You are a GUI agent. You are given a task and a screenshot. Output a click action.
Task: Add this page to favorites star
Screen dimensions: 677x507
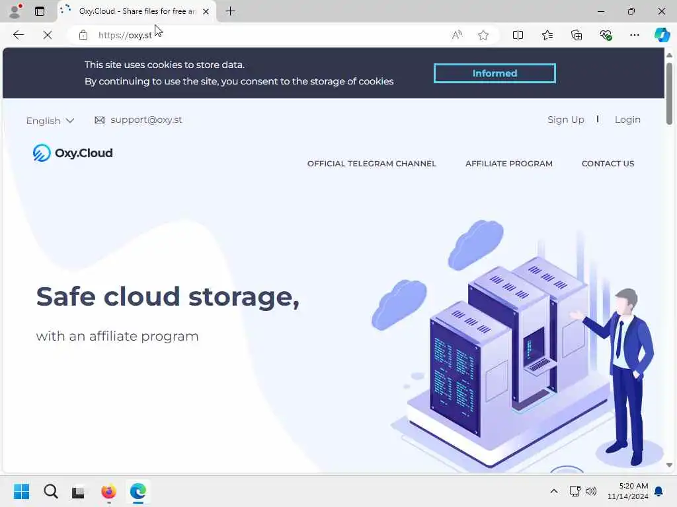pos(483,35)
